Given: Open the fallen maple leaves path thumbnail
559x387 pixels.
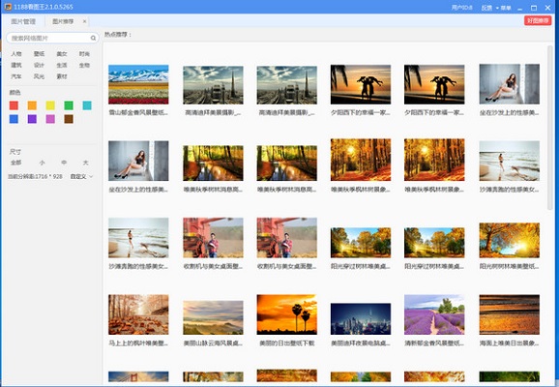Looking at the screenshot, I should [138, 314].
